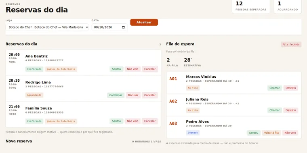The height and width of the screenshot is (153, 307).
Task: Cancel Ana Beatriz's reservation
Action: tap(150, 69)
